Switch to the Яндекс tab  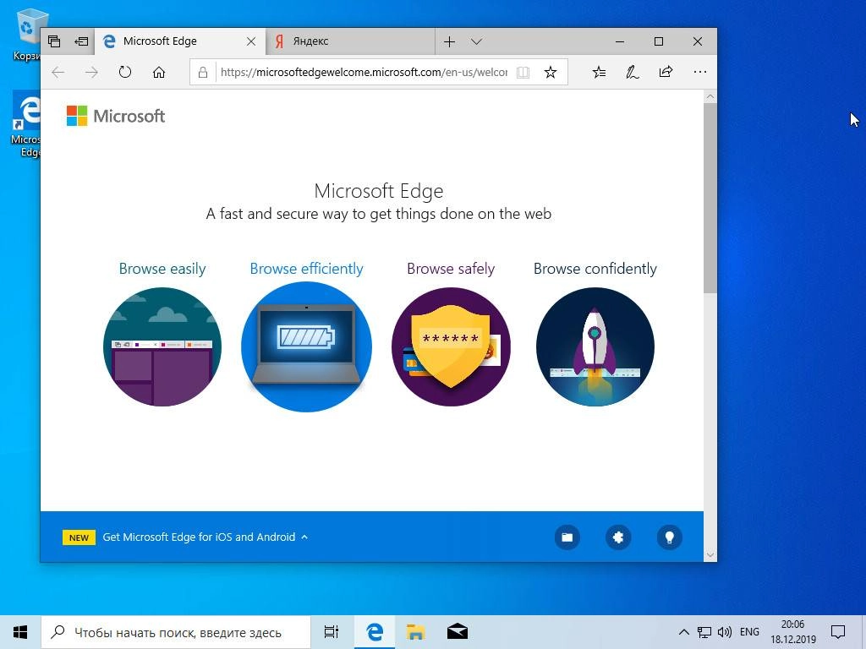pyautogui.click(x=350, y=41)
